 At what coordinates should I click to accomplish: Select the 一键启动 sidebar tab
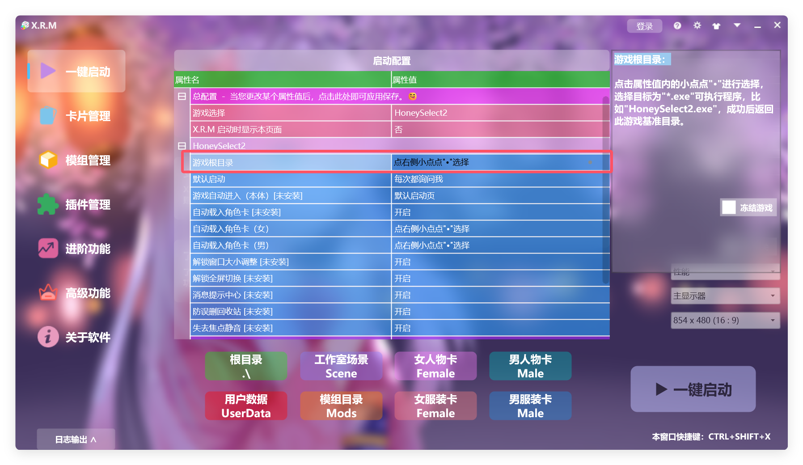(76, 72)
